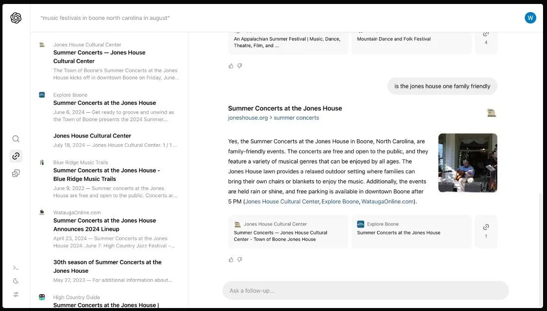Click the 'Explore Boone' source label in sidebar

click(x=71, y=95)
